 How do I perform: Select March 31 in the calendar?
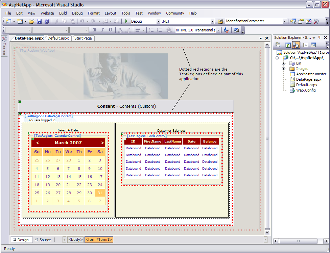pos(100,193)
